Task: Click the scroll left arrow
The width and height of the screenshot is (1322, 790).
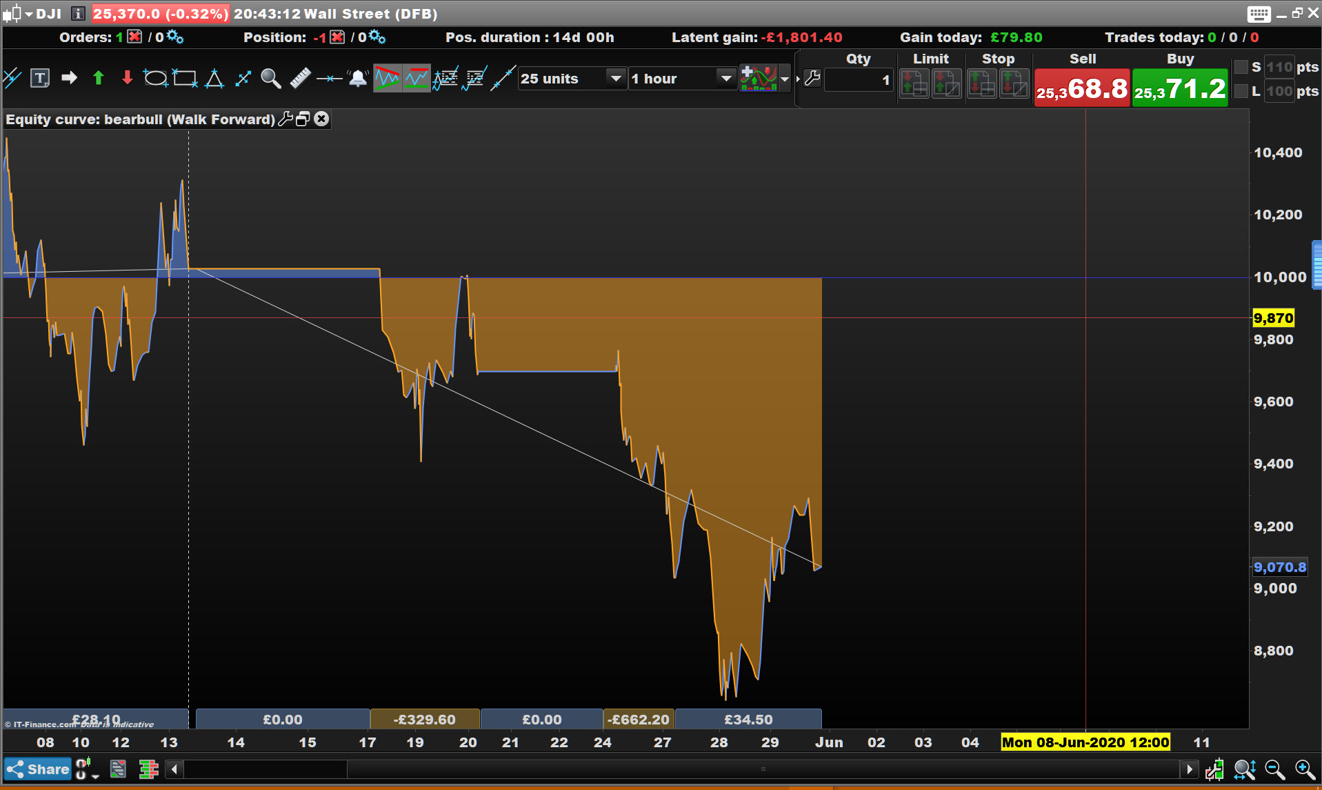Action: pyautogui.click(x=174, y=769)
